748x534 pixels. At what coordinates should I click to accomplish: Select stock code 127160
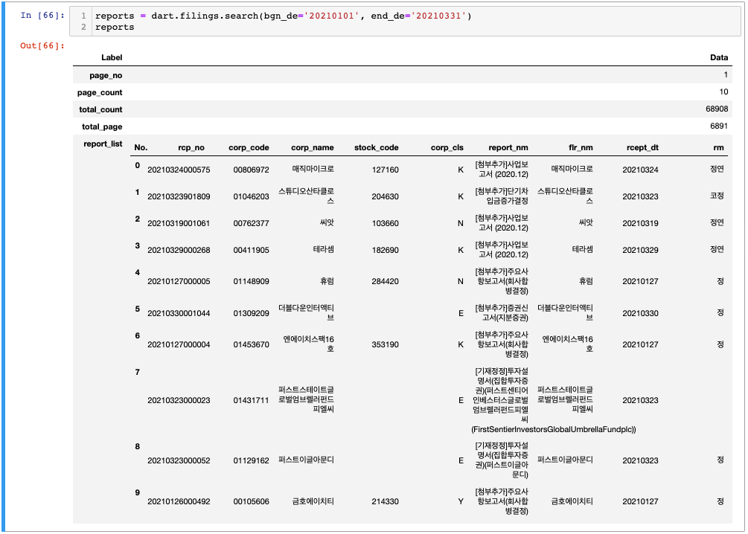[386, 170]
